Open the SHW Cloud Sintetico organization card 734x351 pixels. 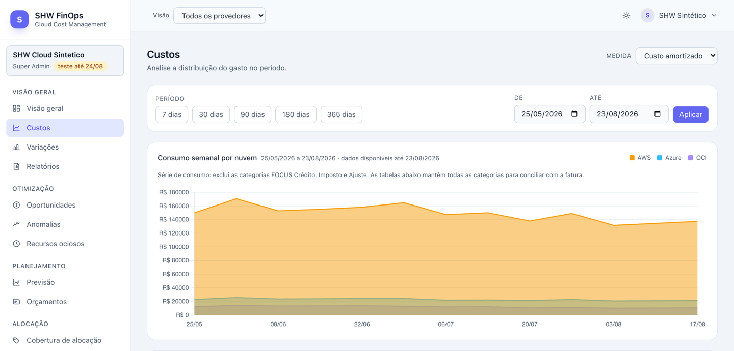point(65,61)
